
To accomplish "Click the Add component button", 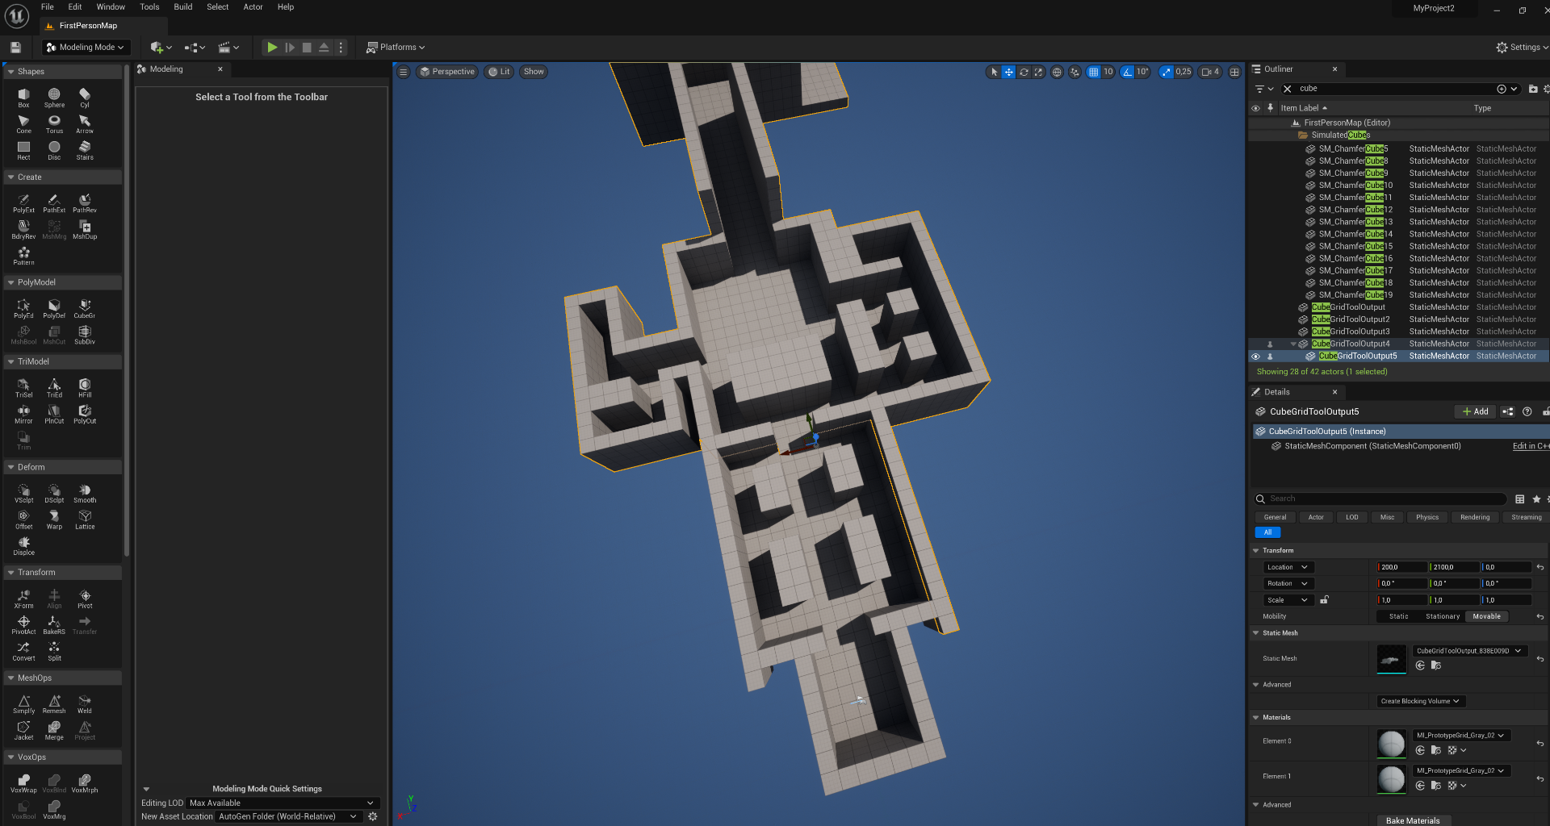I will pos(1475,411).
